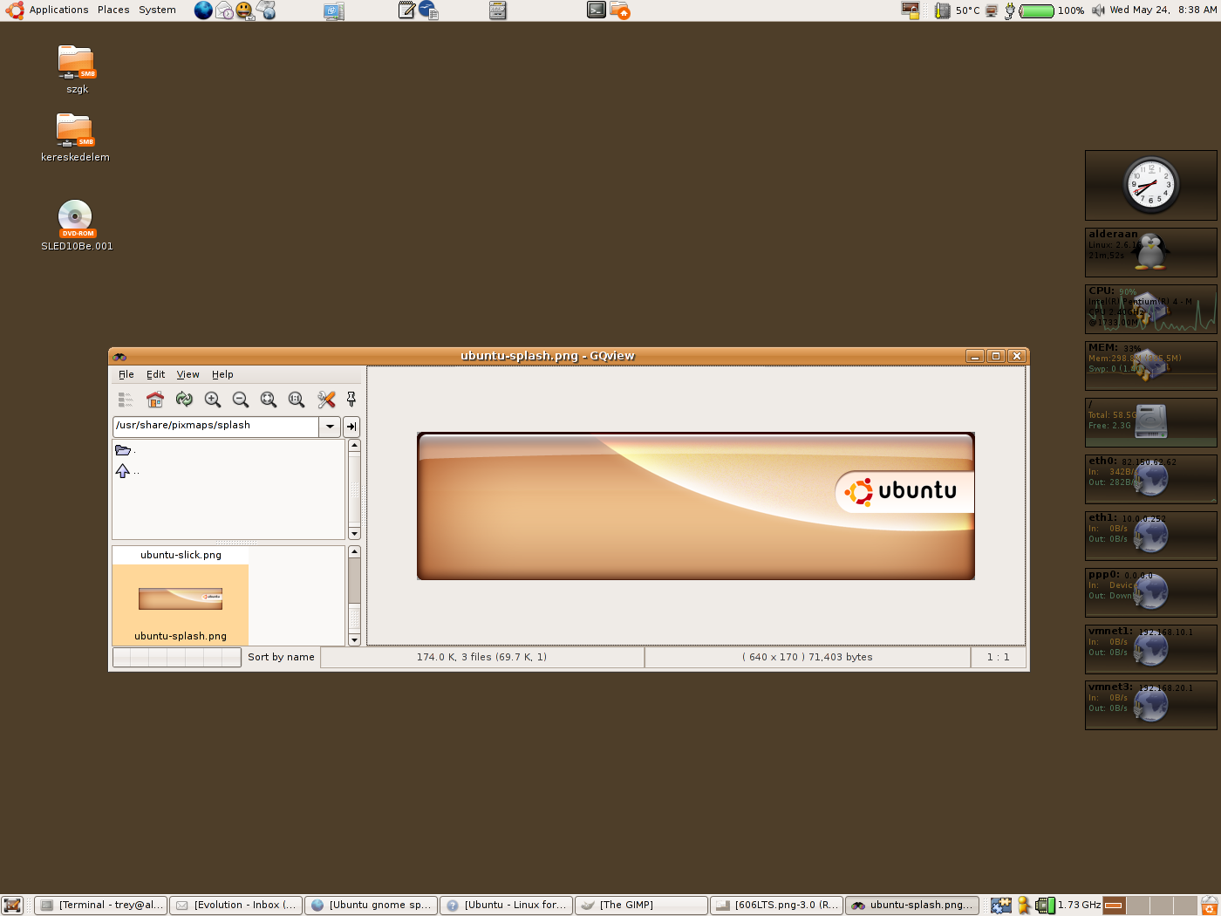1221x916 pixels.
Task: Click the 1 : 1 zoom status label
Action: [x=998, y=657]
